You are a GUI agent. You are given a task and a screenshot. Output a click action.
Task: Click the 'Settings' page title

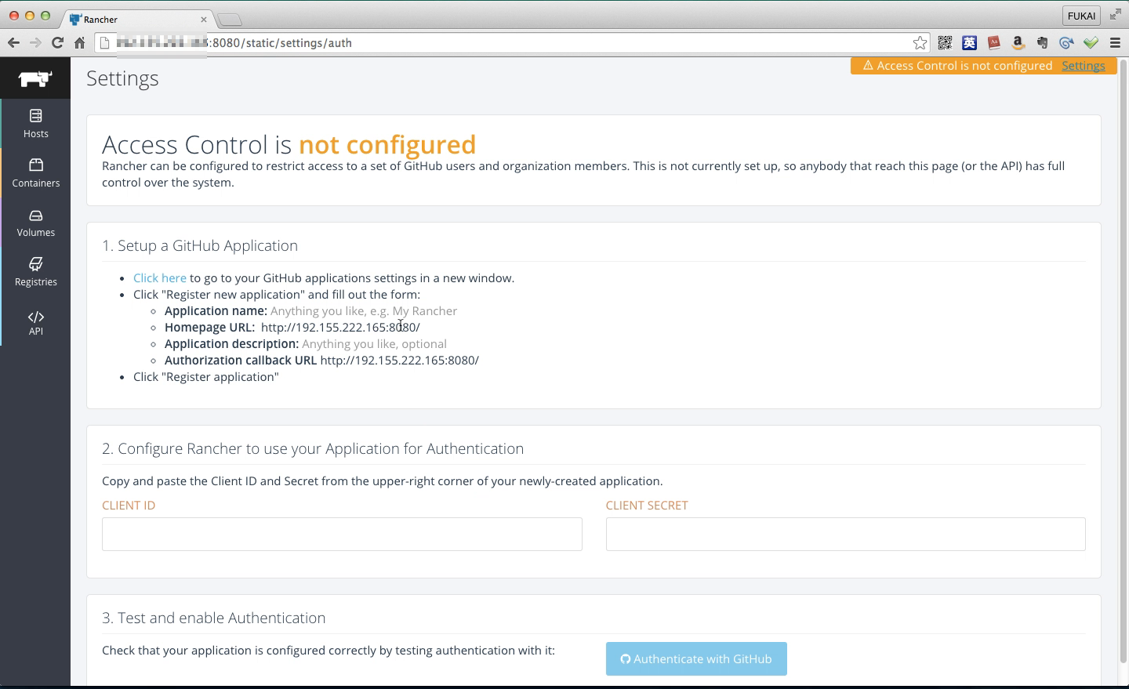122,78
